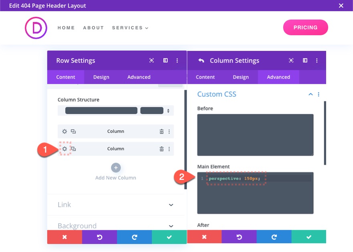
Task: Switch to Column Settings Design tab
Action: coord(241,77)
